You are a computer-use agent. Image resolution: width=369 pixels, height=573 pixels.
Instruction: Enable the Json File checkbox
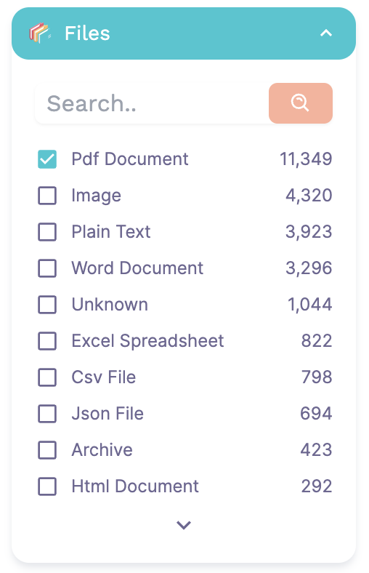pyautogui.click(x=47, y=414)
